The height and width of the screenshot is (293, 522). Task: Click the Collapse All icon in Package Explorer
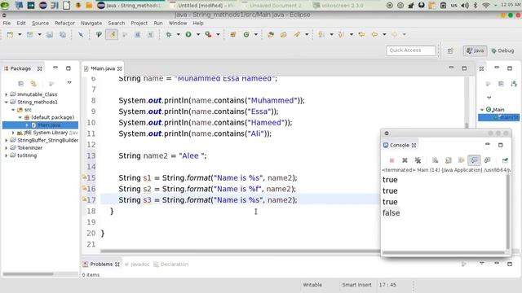(20, 83)
